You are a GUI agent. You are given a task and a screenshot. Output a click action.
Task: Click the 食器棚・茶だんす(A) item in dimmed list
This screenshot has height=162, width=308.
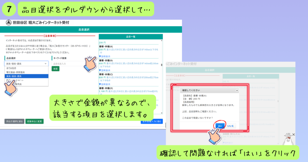231,134
